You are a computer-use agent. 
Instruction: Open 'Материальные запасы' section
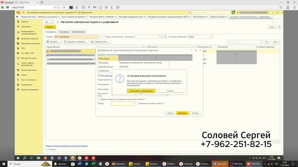tap(30, 44)
